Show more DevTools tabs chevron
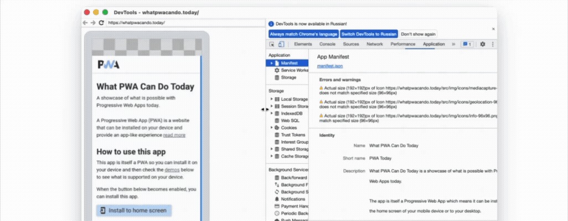The image size is (568, 221). (453, 44)
